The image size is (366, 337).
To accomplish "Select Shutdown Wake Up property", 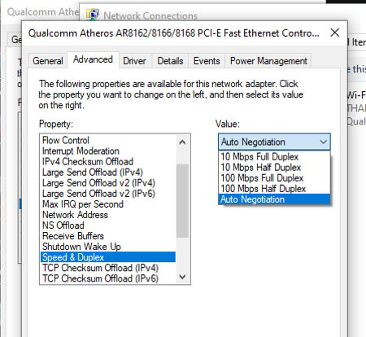I will coord(108,247).
